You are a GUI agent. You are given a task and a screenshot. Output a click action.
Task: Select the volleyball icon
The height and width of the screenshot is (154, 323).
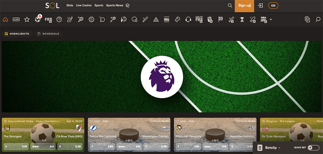click(91, 20)
